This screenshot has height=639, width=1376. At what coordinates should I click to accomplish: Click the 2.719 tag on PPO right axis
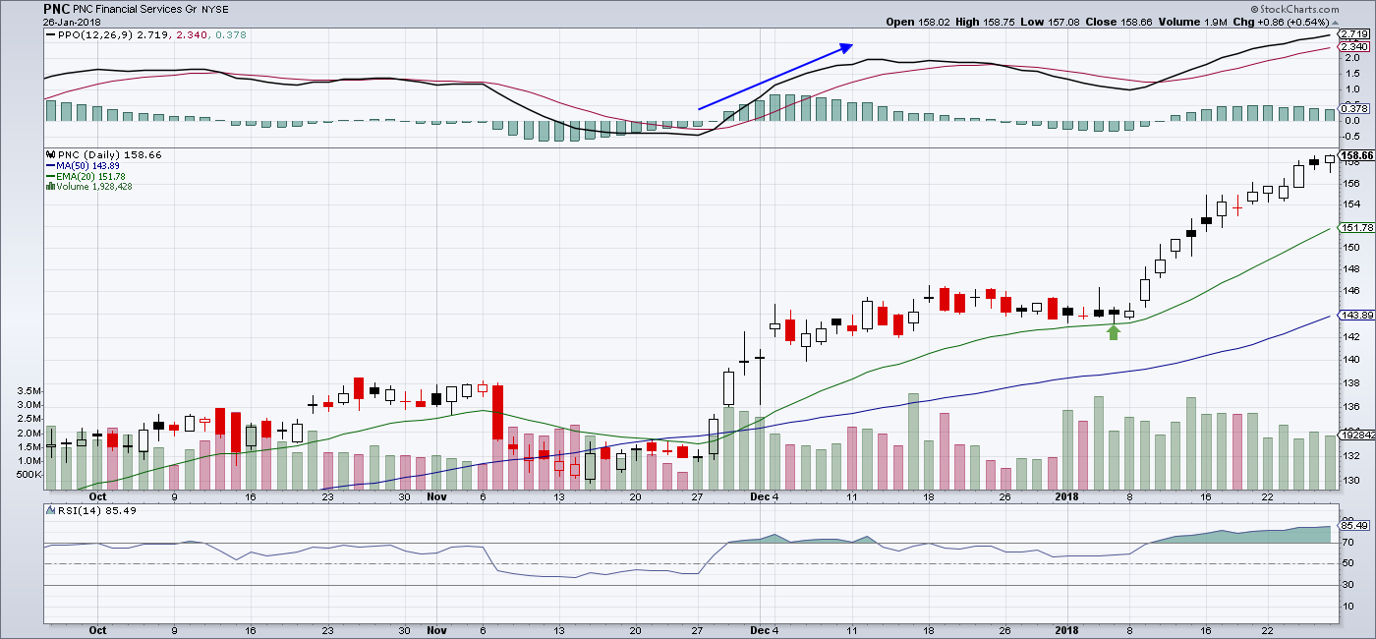(x=1353, y=34)
